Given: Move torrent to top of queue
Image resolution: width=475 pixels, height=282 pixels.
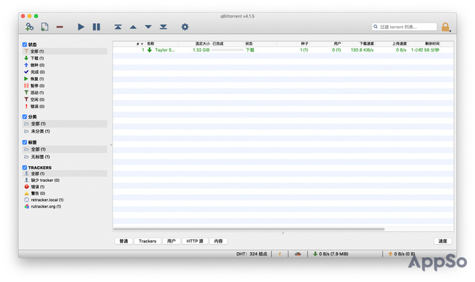Looking at the screenshot, I should click(x=117, y=27).
